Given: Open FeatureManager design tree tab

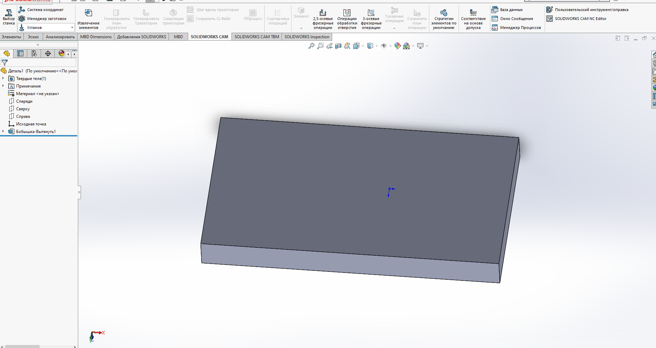Looking at the screenshot, I should pos(7,53).
